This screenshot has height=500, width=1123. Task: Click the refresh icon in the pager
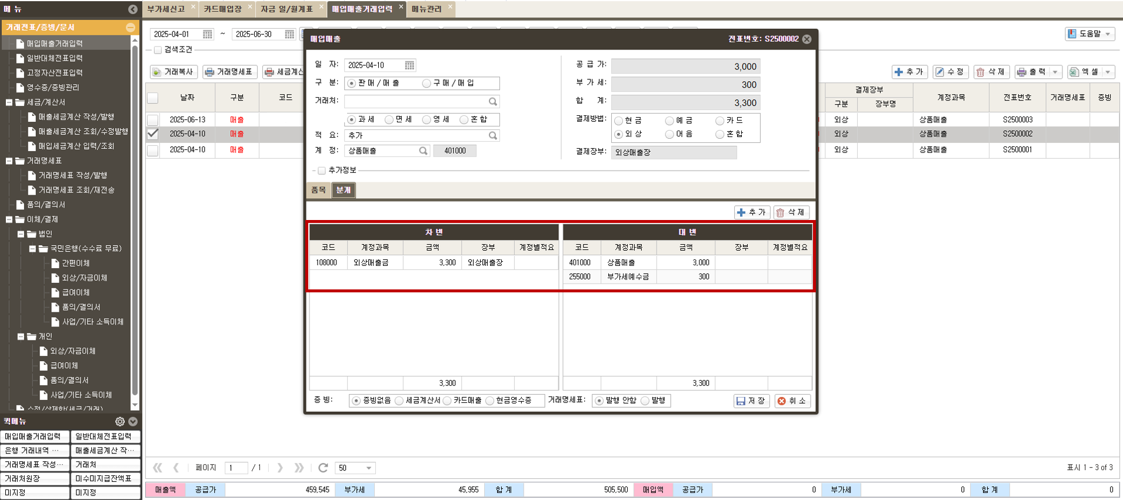tap(323, 468)
